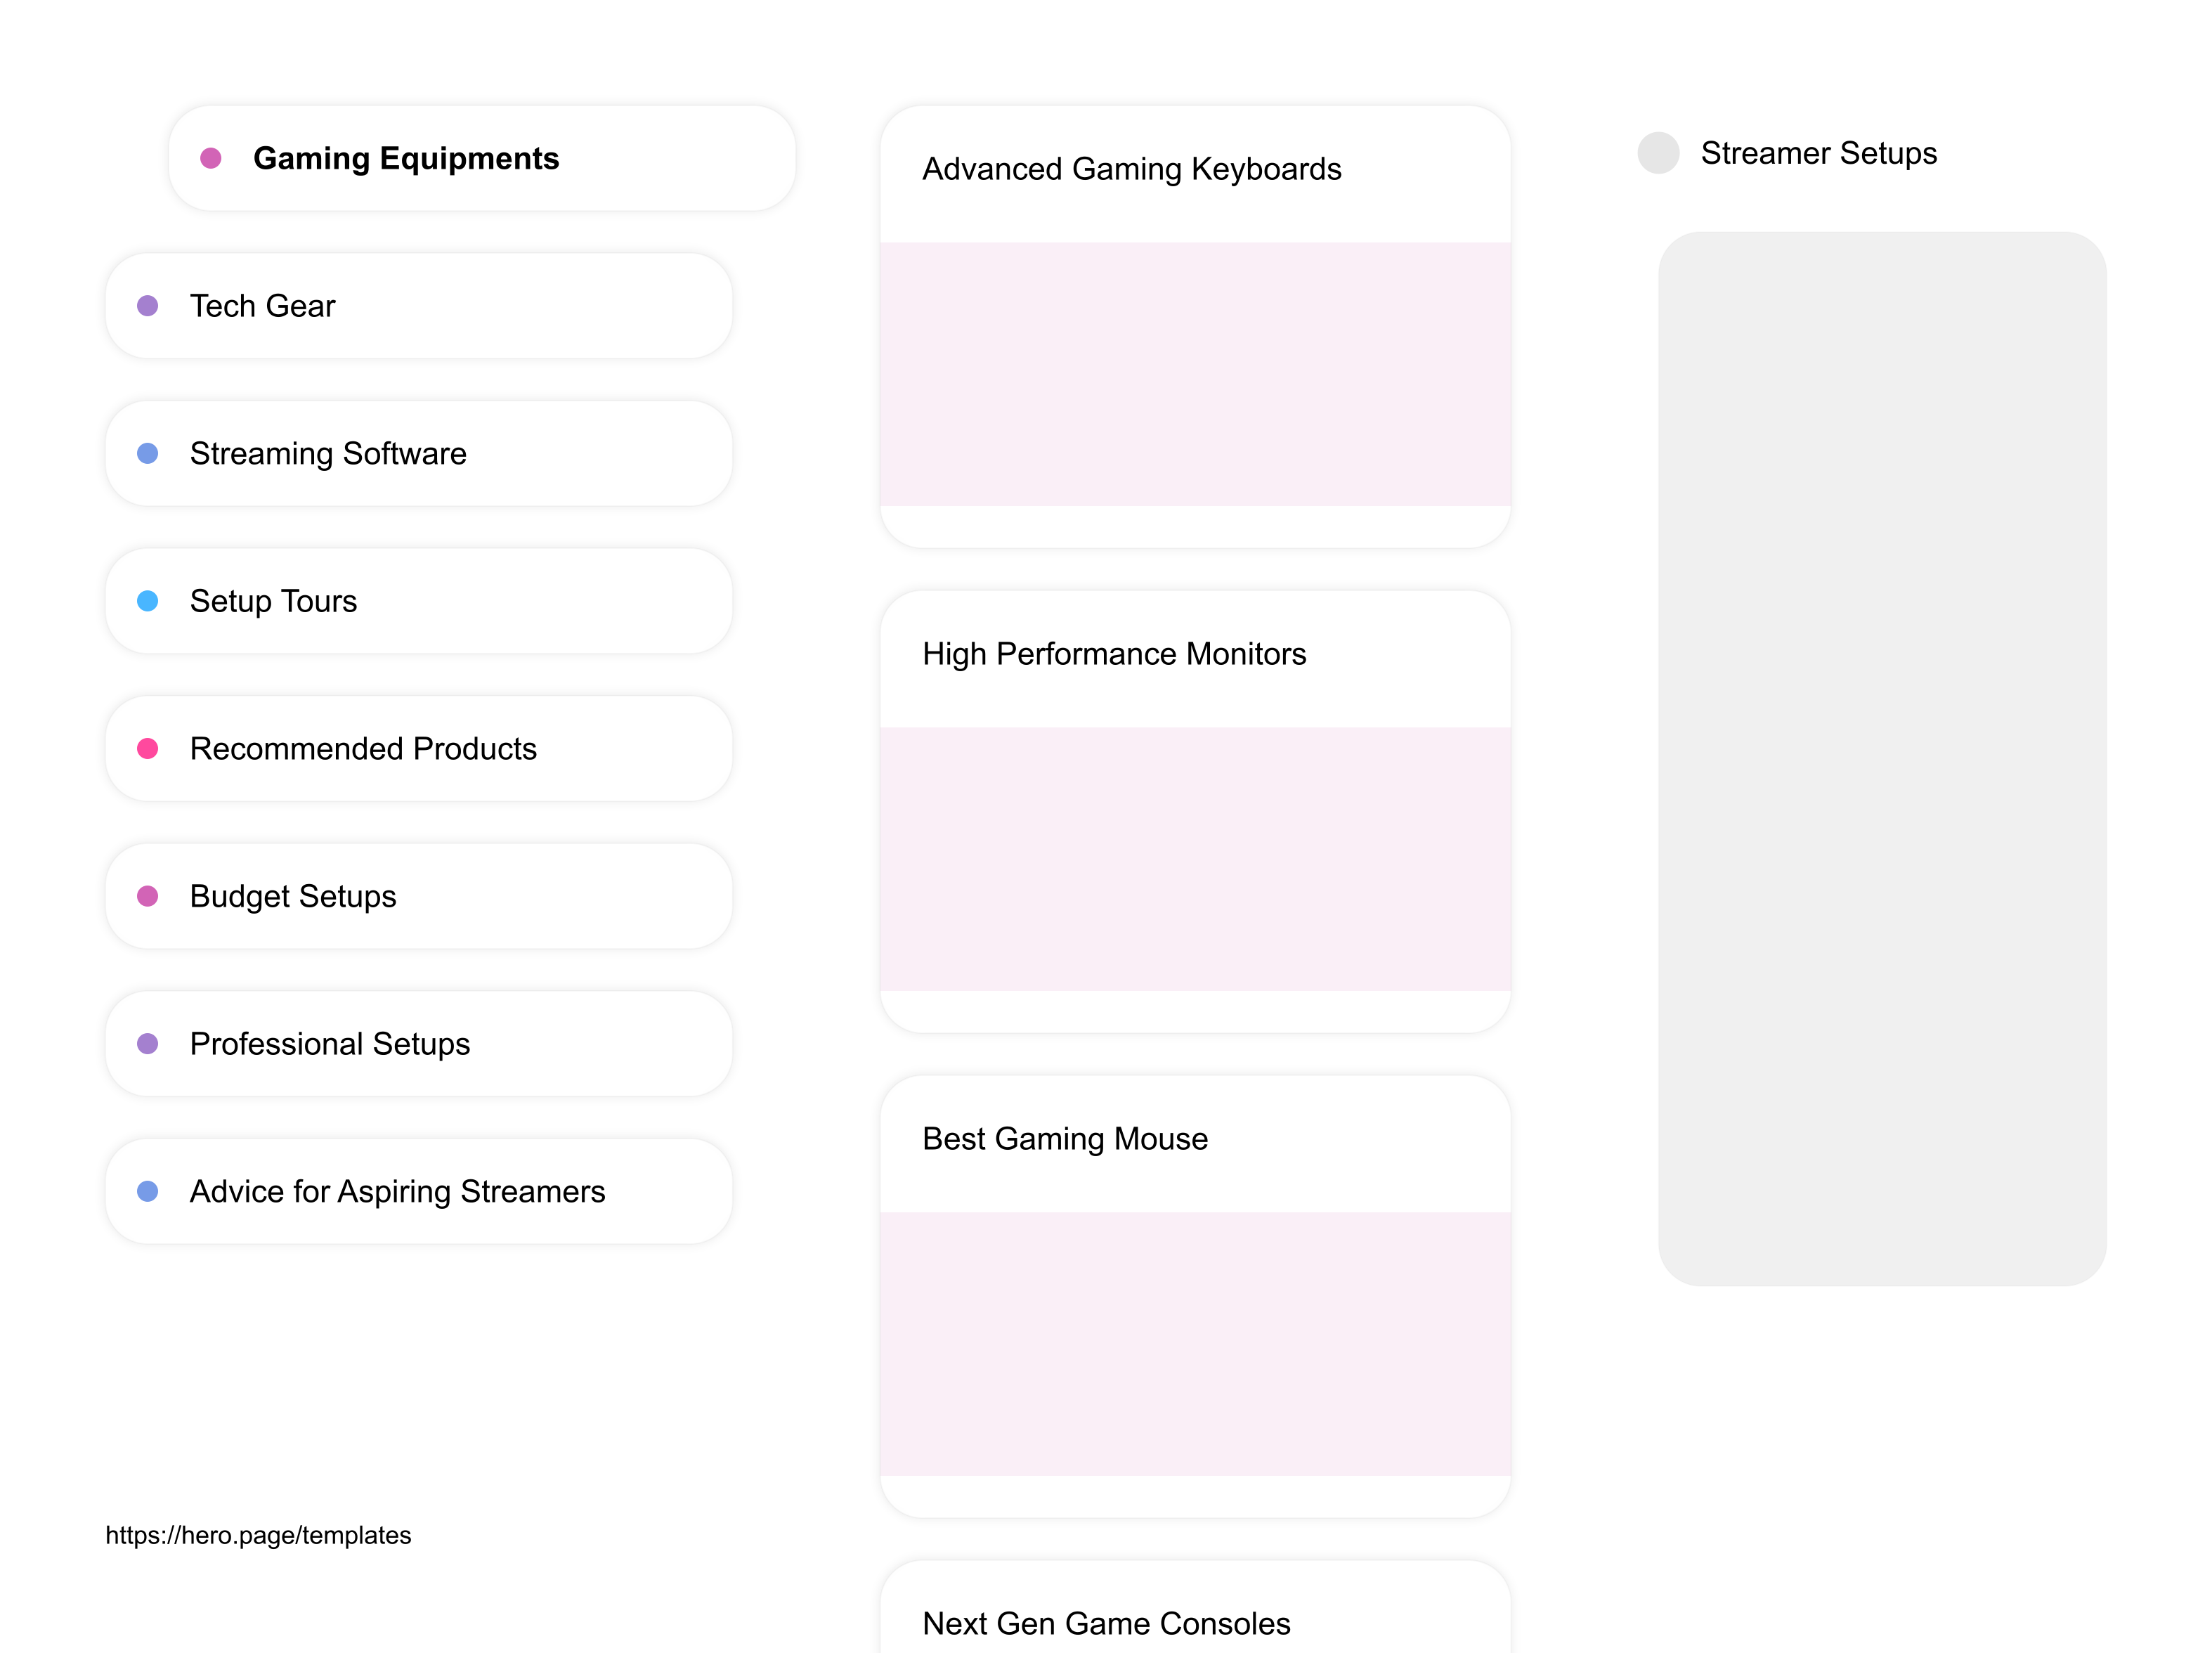Click the purple dot next to Tech Gear
This screenshot has width=2212, height=1653.
[148, 305]
